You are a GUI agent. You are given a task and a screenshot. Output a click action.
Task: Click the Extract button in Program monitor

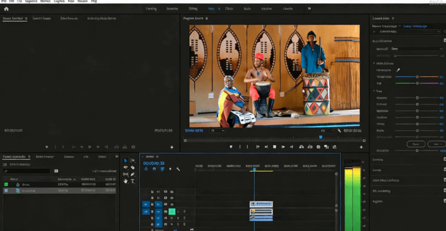click(310, 147)
